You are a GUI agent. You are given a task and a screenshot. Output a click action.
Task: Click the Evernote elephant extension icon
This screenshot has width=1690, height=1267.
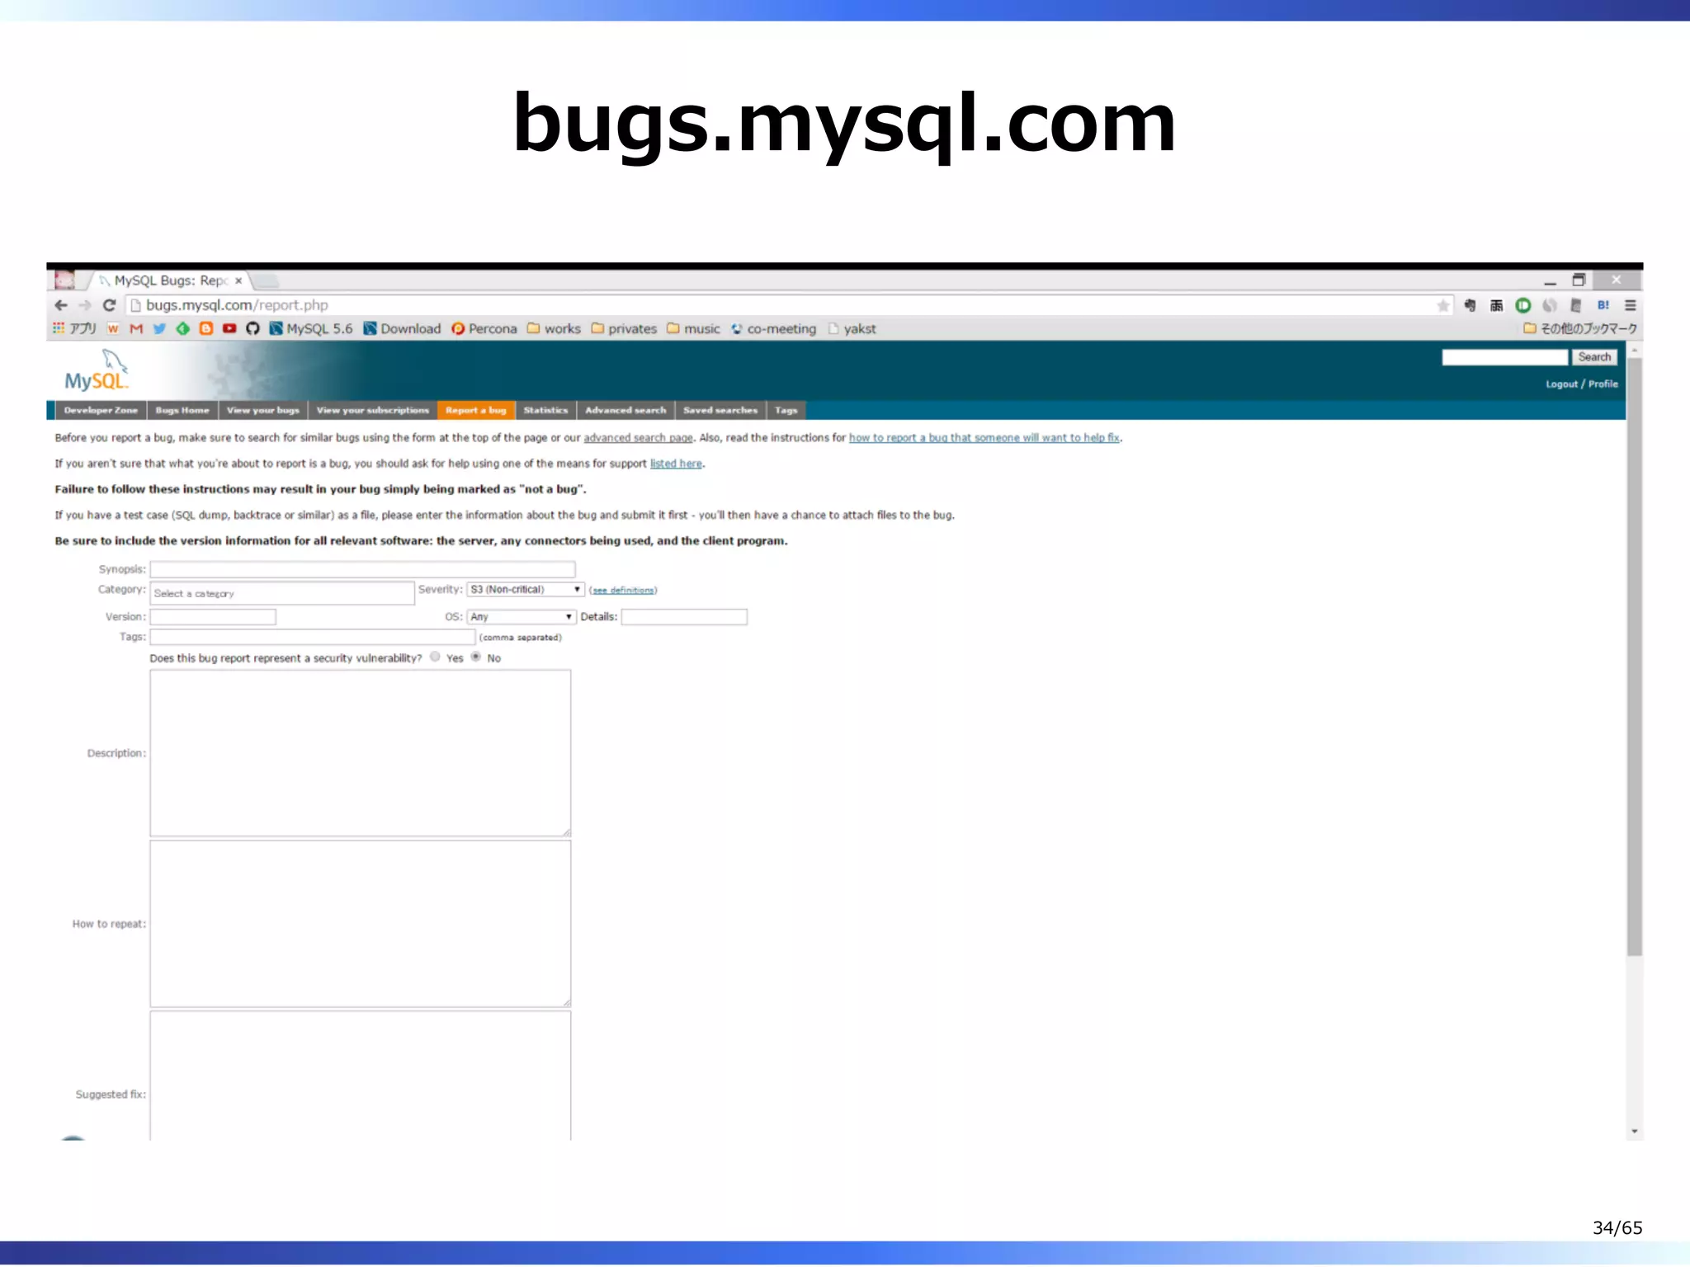[x=1470, y=305]
